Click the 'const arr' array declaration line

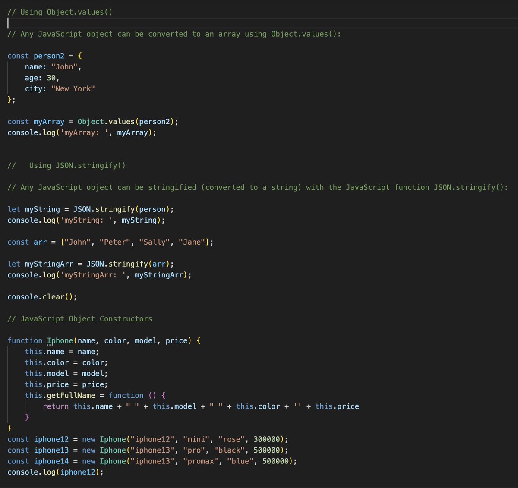coord(111,242)
